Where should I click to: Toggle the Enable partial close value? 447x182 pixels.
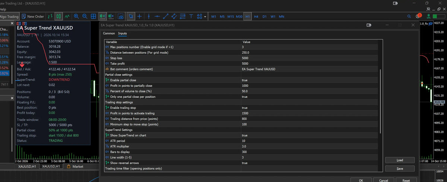click(x=309, y=80)
